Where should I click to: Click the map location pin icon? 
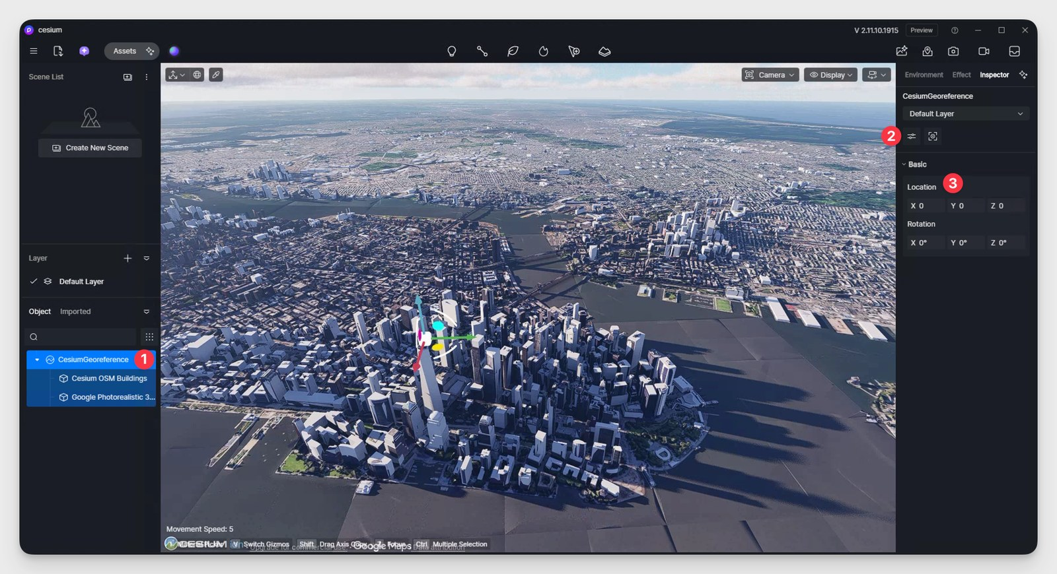[928, 51]
